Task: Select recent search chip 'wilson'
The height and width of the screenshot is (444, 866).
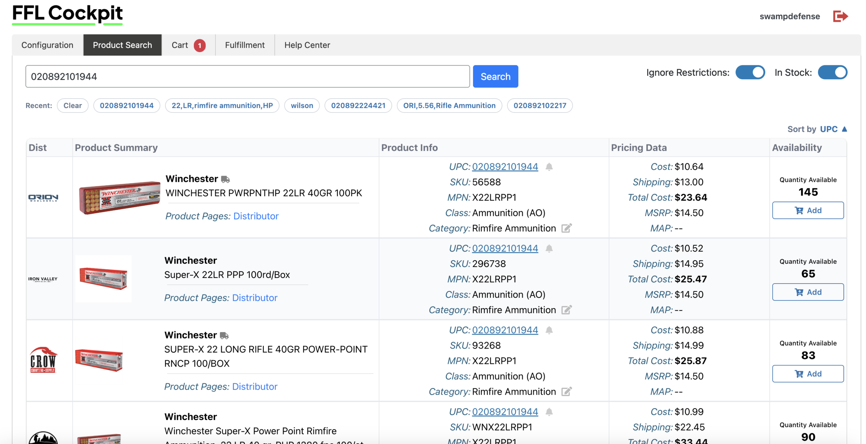Action: (302, 105)
